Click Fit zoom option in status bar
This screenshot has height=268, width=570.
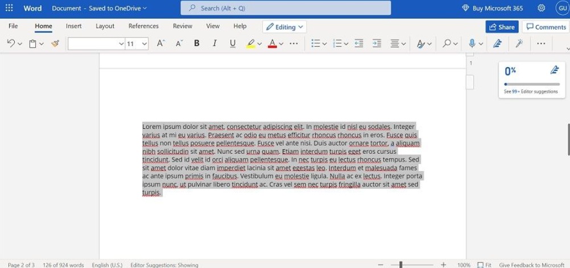(x=485, y=265)
